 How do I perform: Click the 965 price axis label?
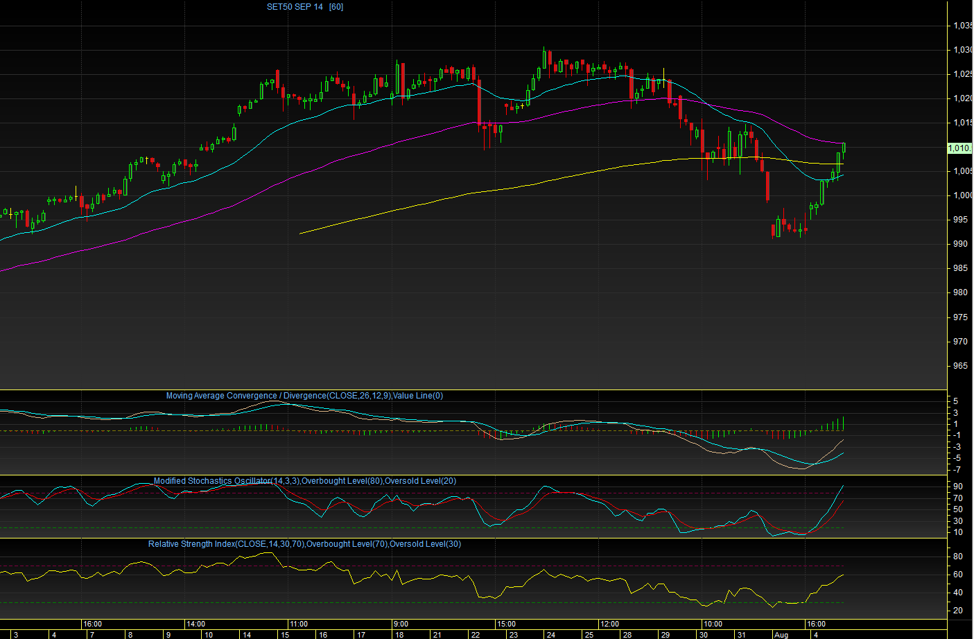tap(961, 366)
